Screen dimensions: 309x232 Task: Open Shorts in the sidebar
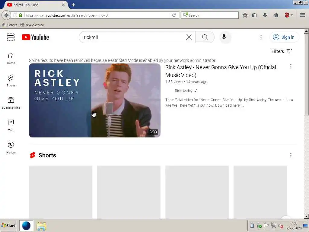[x=11, y=81]
